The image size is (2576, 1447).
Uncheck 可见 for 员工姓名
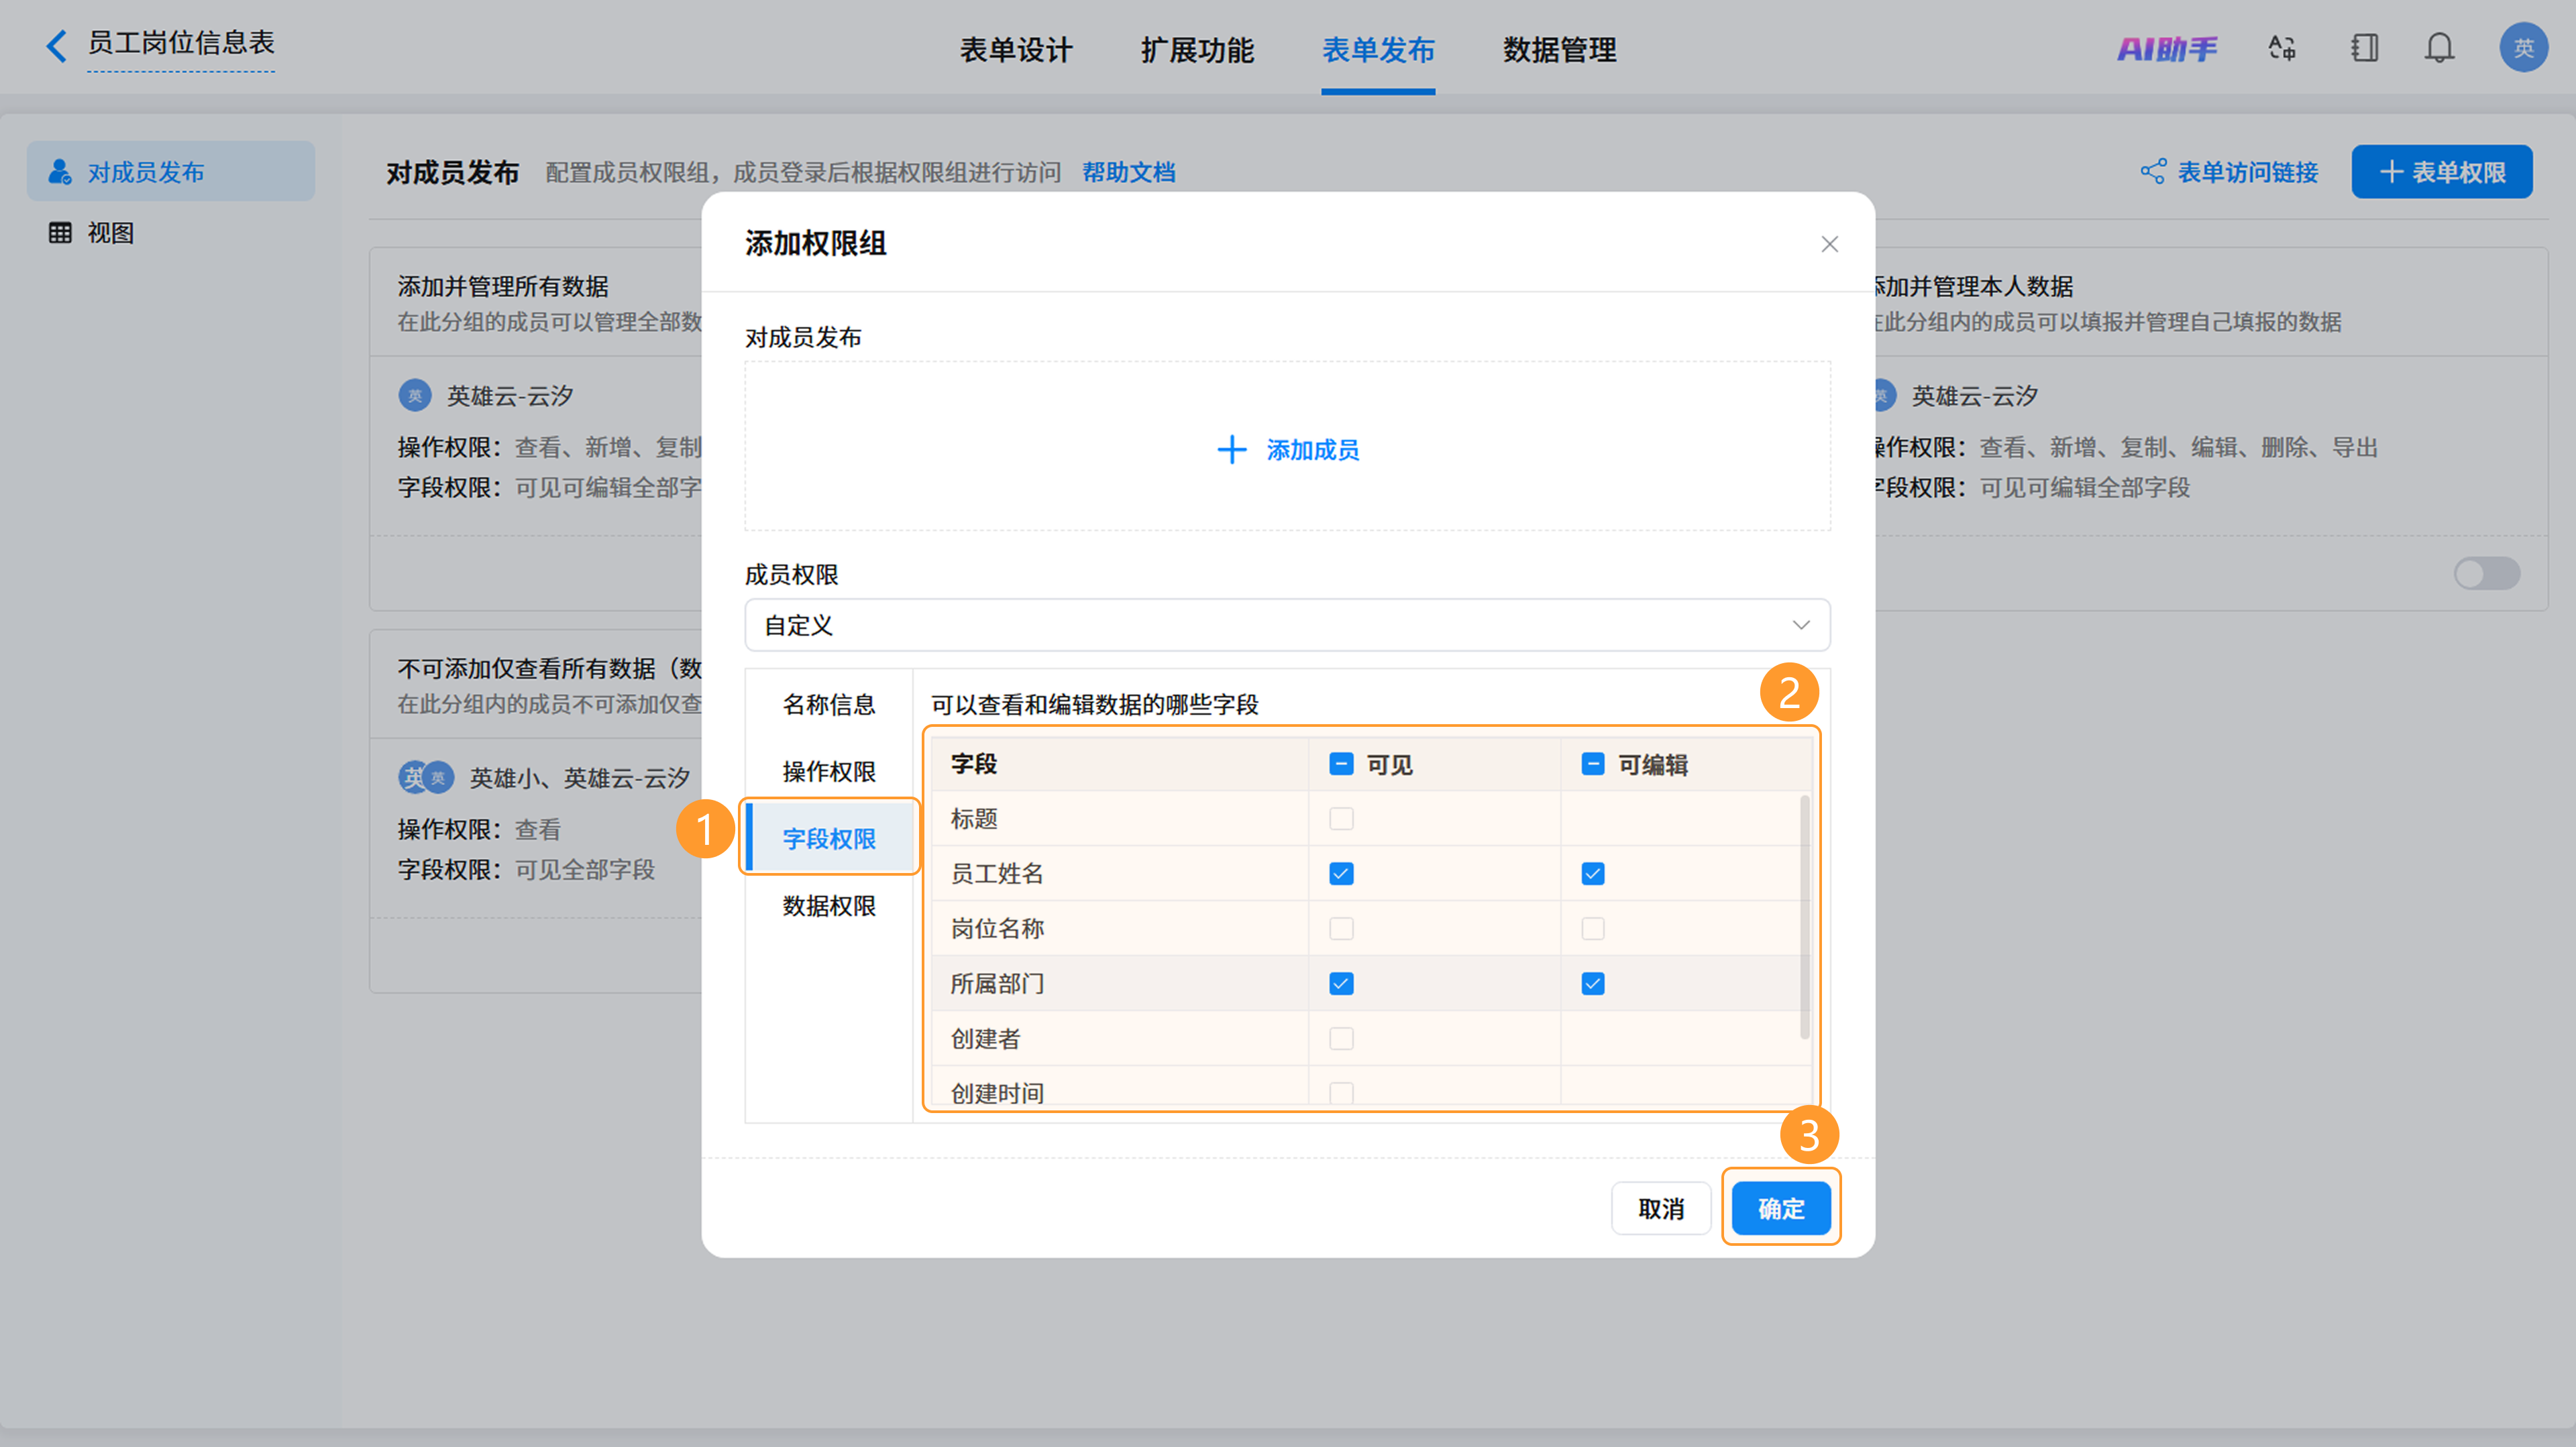pyautogui.click(x=1341, y=874)
